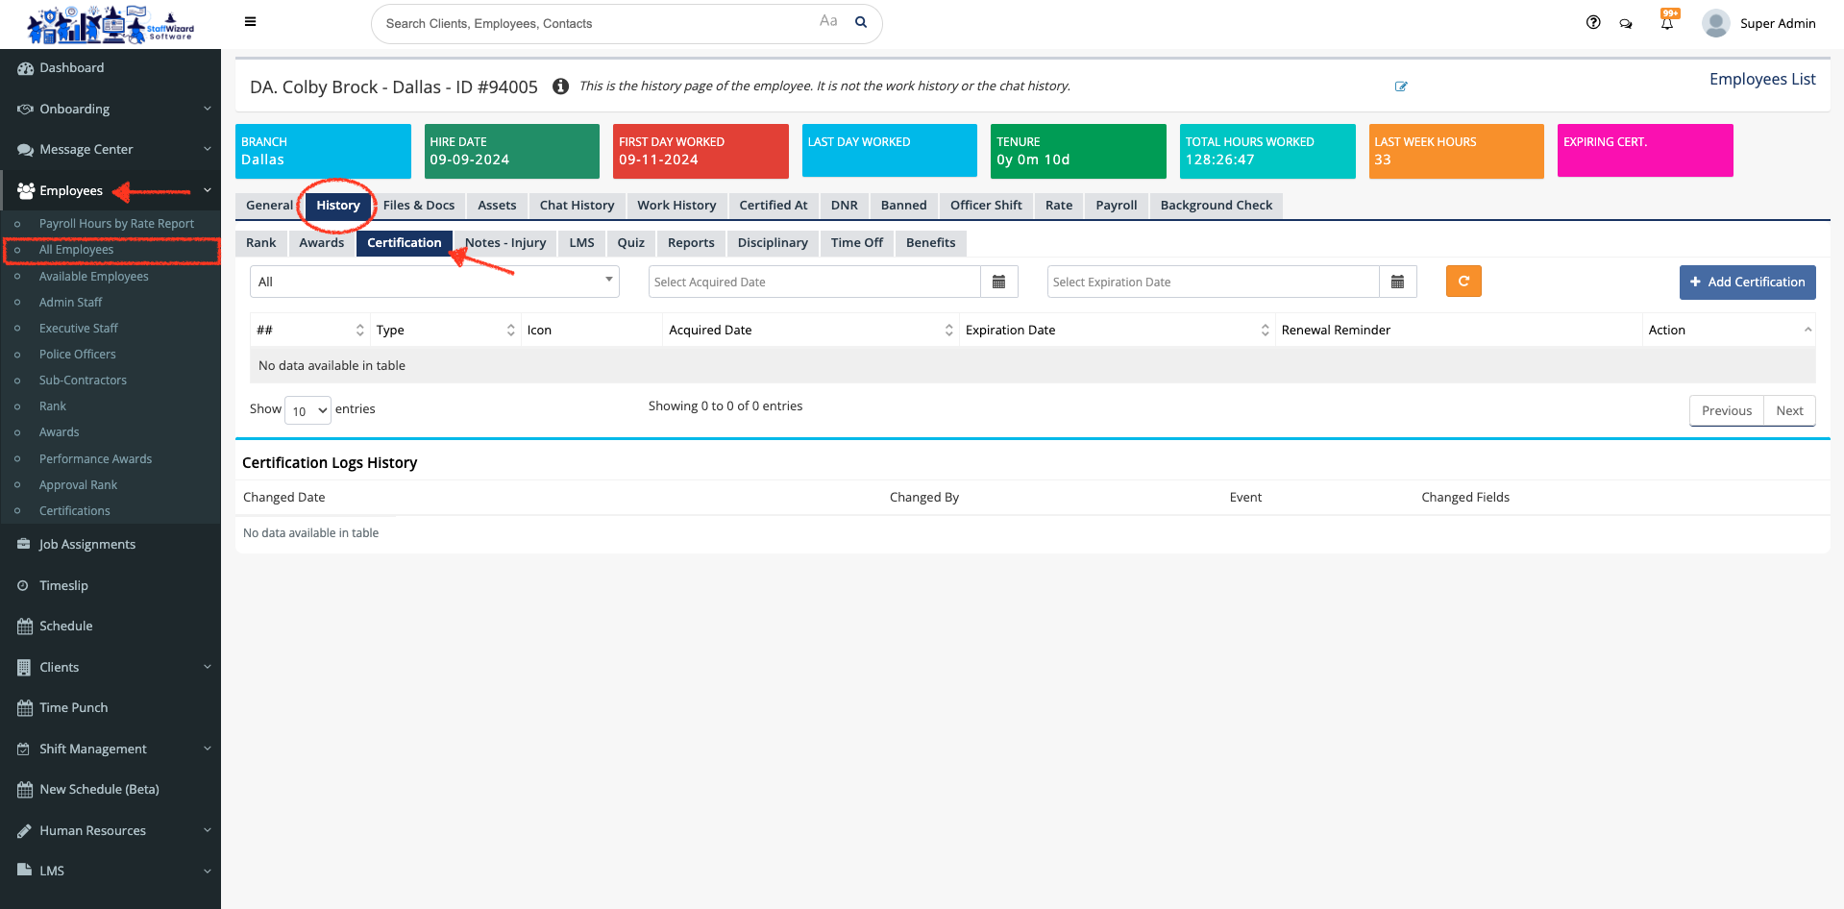Open the notifications bell icon

(x=1667, y=23)
